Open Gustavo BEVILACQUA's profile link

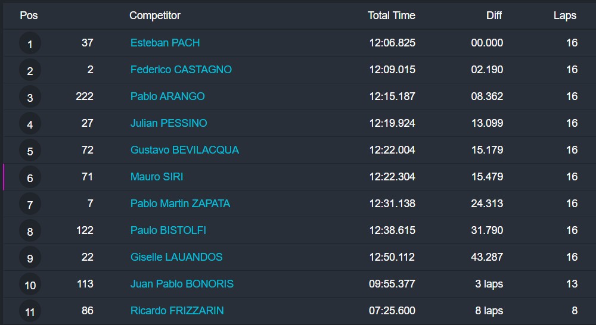(185, 150)
